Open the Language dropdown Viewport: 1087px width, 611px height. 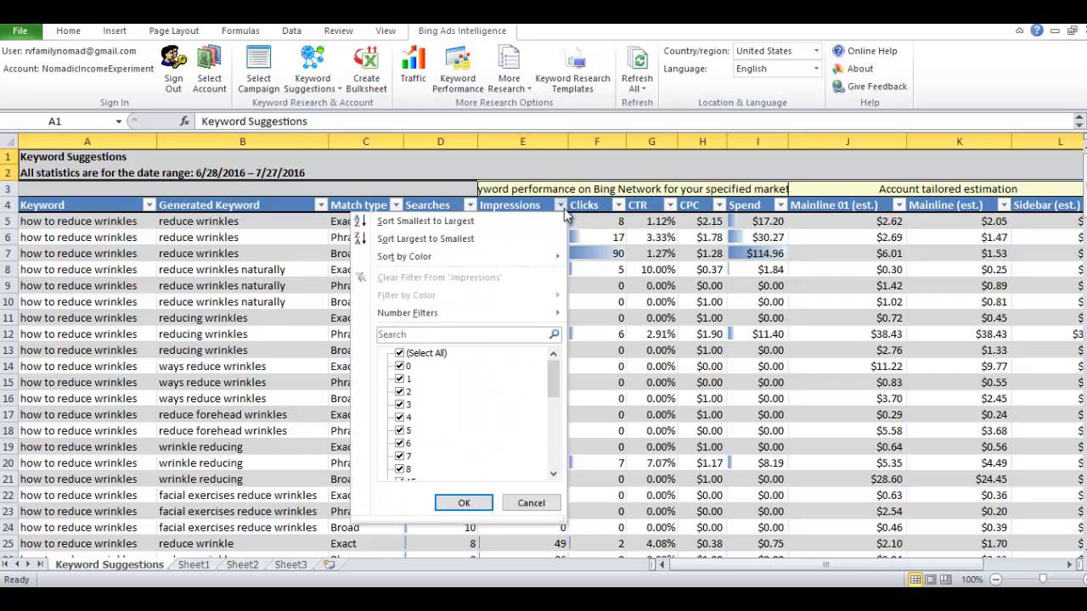(x=816, y=69)
